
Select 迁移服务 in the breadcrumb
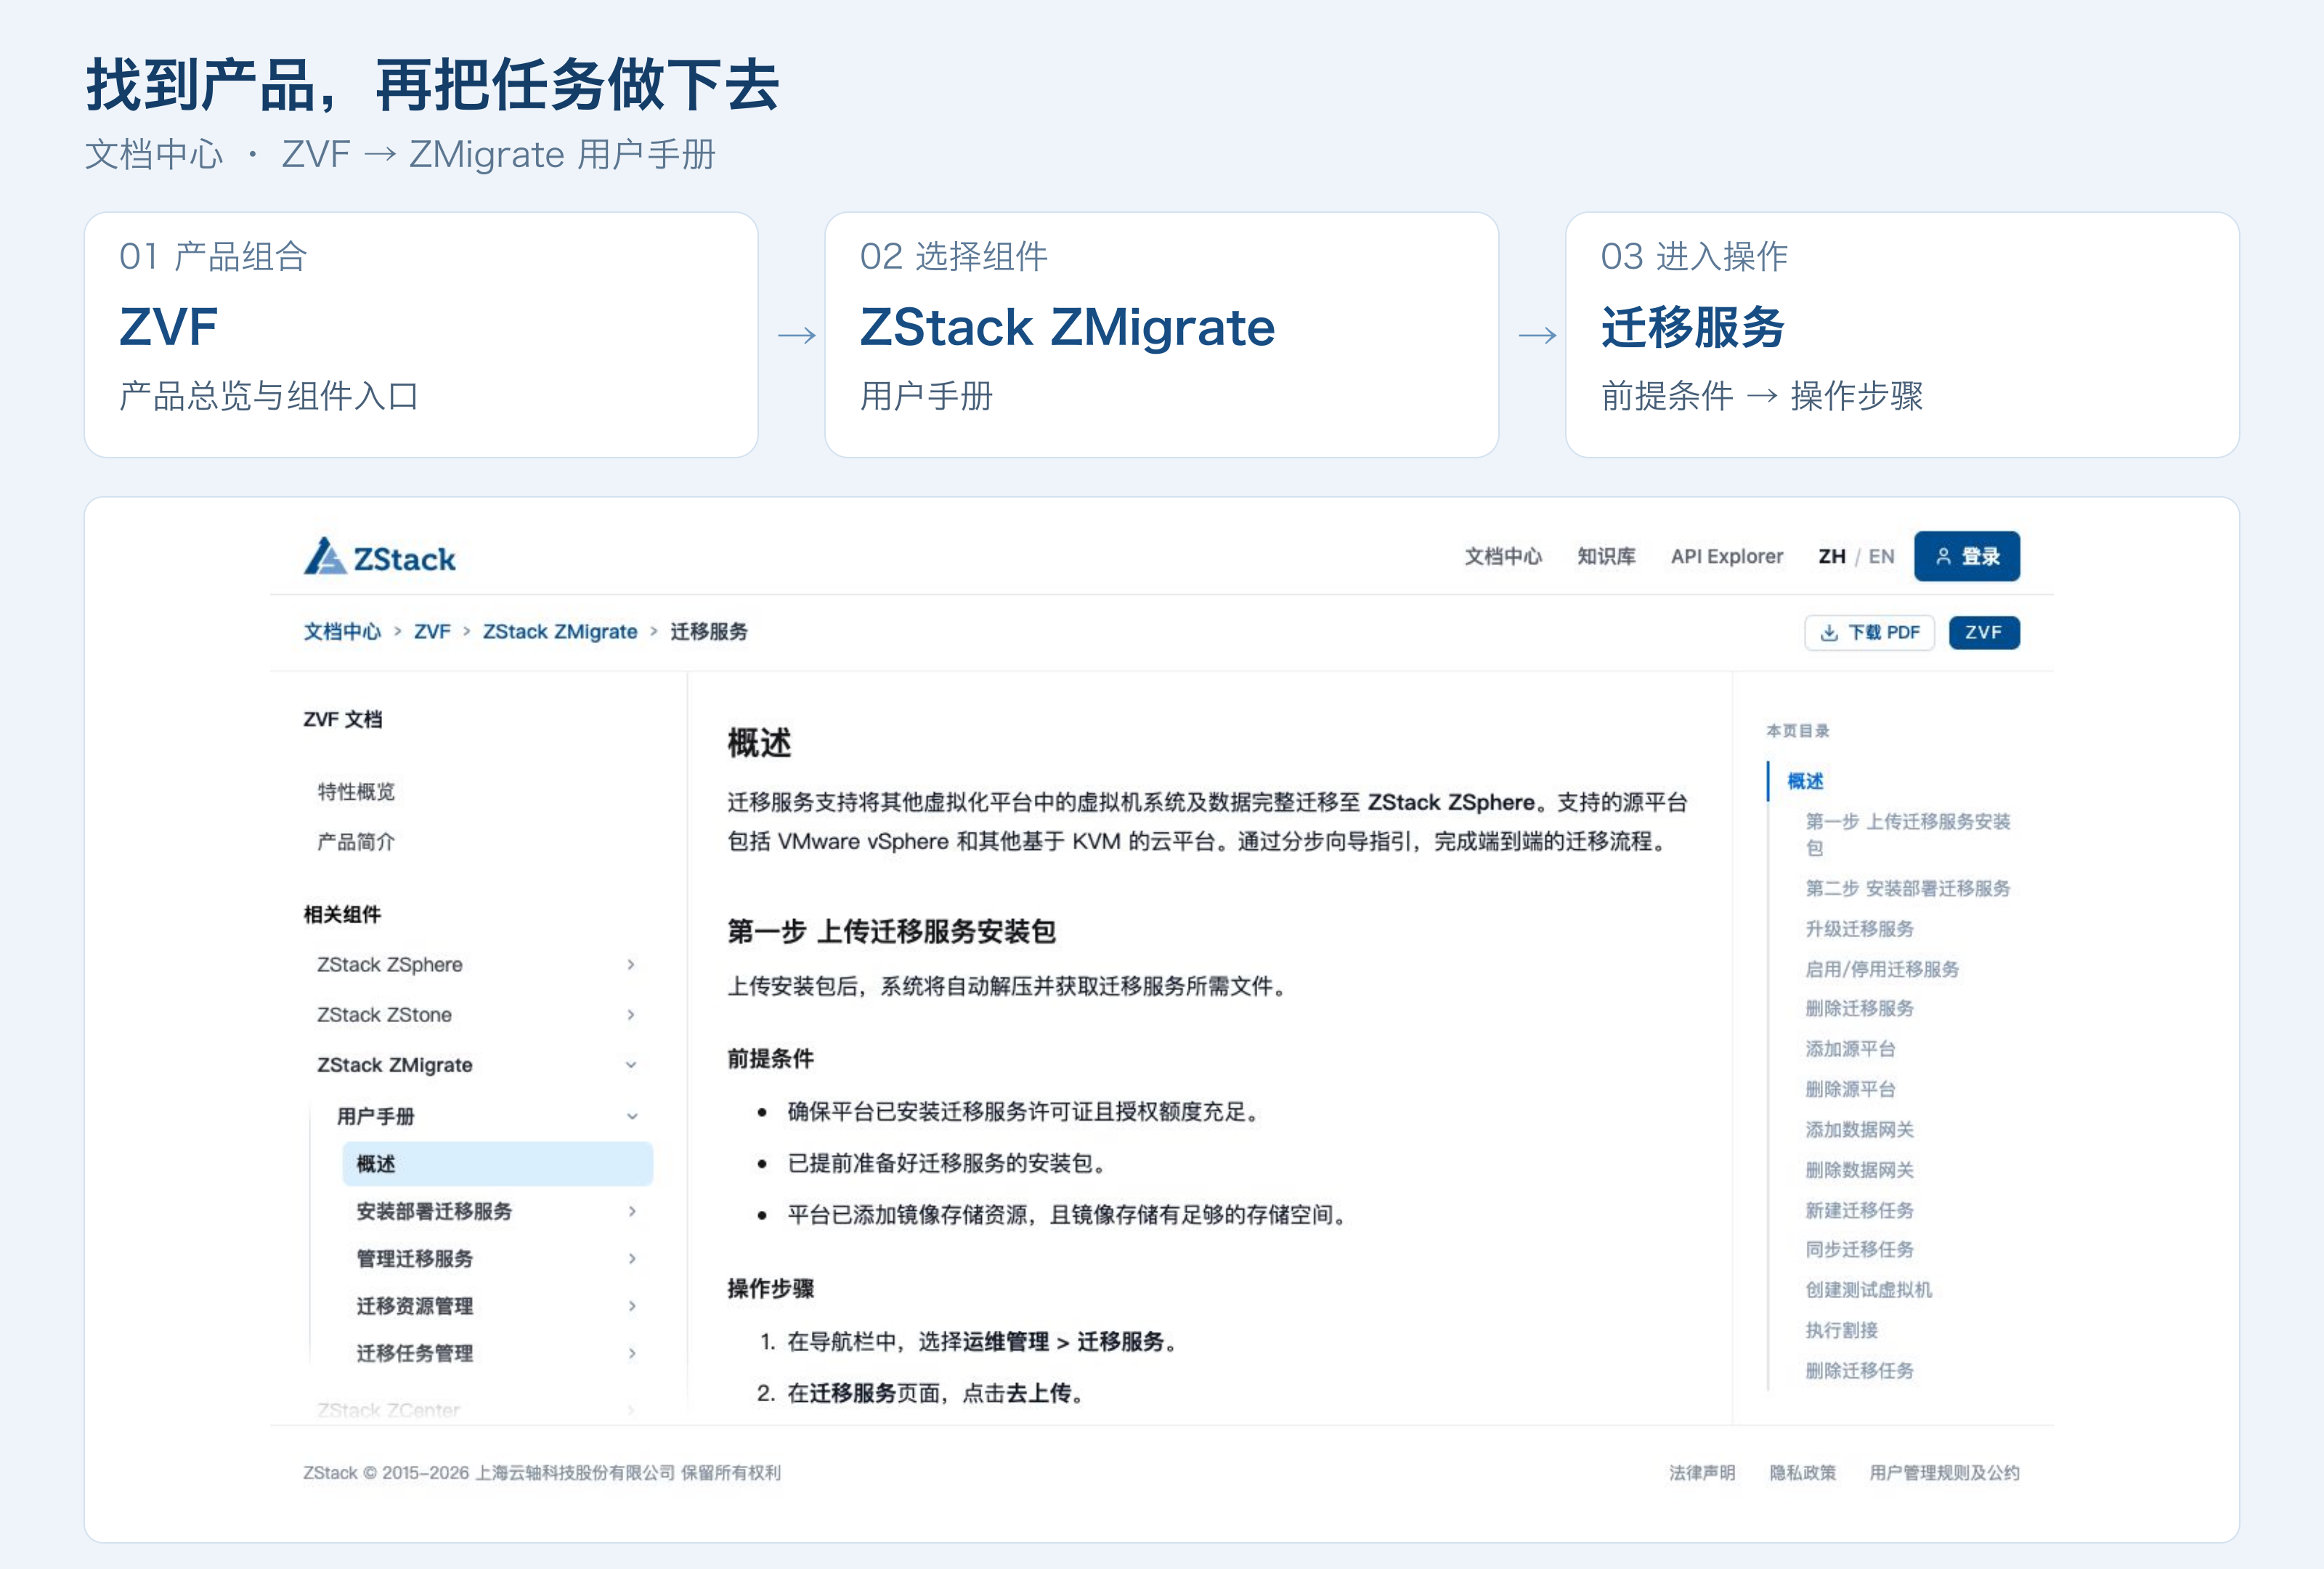pyautogui.click(x=709, y=631)
